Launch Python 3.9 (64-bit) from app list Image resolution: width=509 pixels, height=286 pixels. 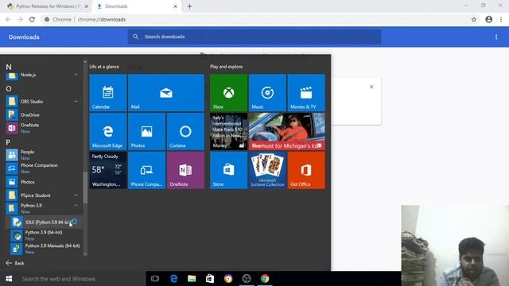(44, 235)
